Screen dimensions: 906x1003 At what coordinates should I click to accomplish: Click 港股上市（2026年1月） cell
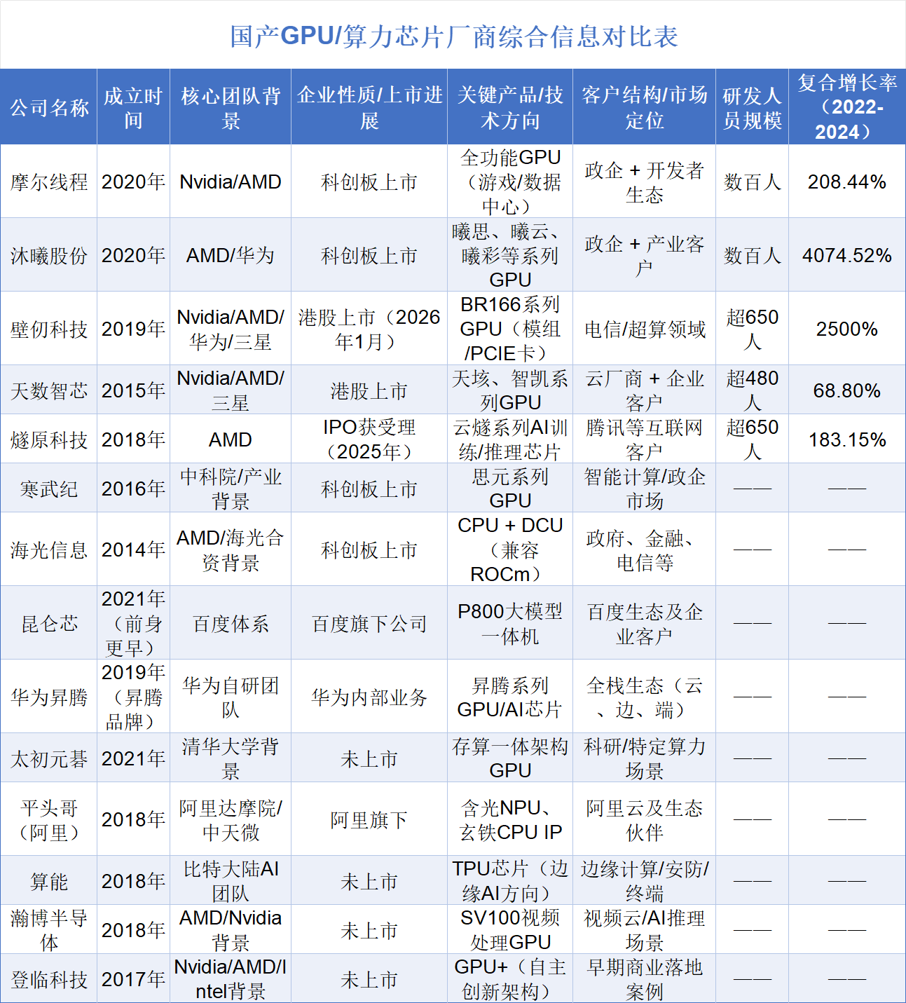pyautogui.click(x=369, y=329)
